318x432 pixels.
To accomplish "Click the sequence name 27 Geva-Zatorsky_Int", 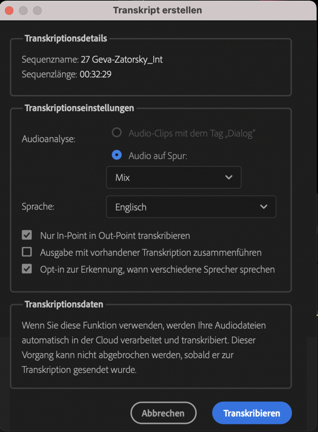I will click(x=122, y=60).
